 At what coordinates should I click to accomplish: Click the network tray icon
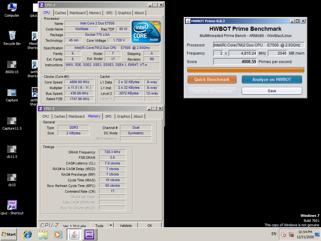click(x=291, y=234)
